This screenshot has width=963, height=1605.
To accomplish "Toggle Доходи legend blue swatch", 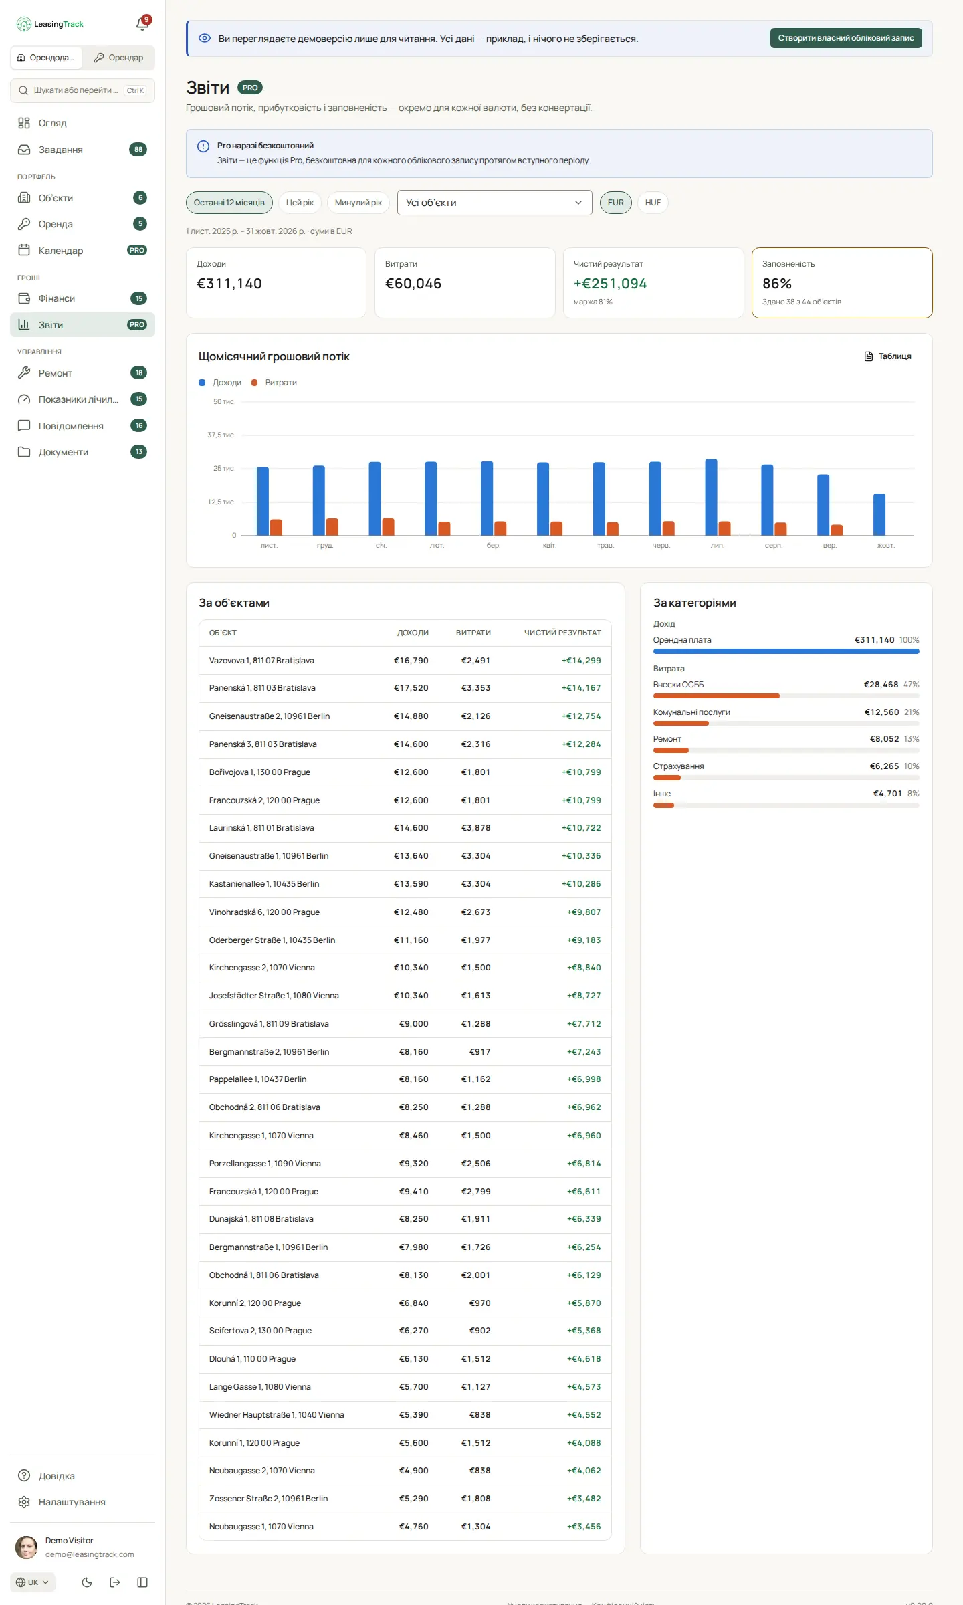I will coord(202,383).
